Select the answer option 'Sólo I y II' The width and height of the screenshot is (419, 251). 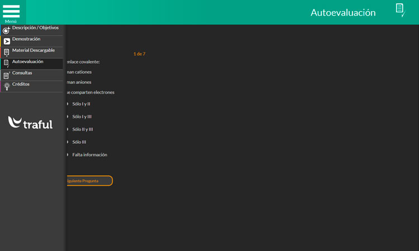[81, 104]
